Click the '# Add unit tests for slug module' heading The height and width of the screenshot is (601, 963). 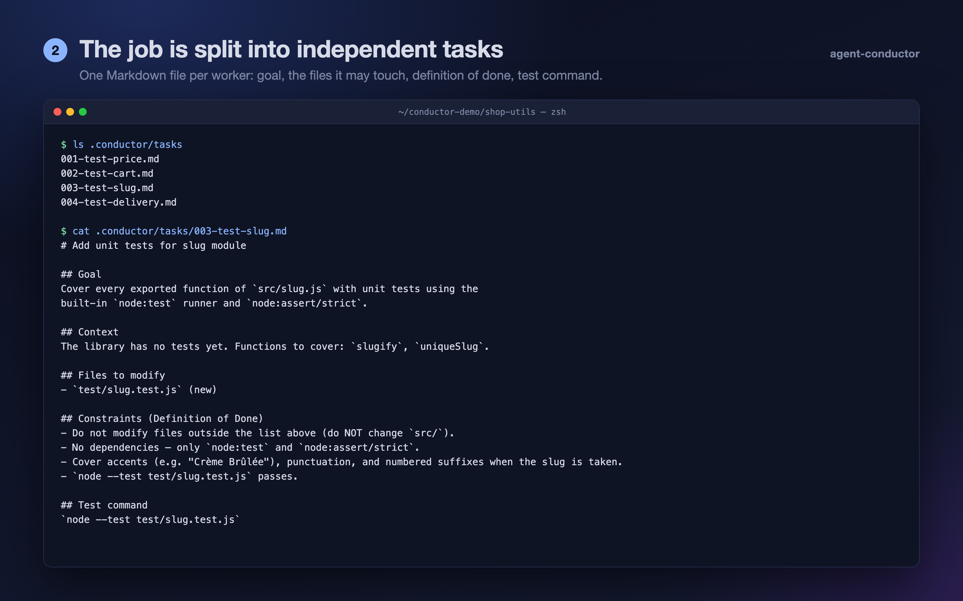click(153, 246)
